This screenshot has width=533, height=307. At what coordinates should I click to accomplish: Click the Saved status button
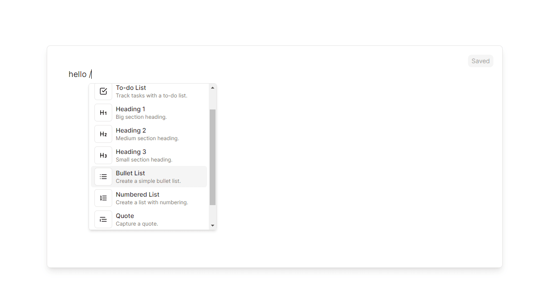coord(480,61)
